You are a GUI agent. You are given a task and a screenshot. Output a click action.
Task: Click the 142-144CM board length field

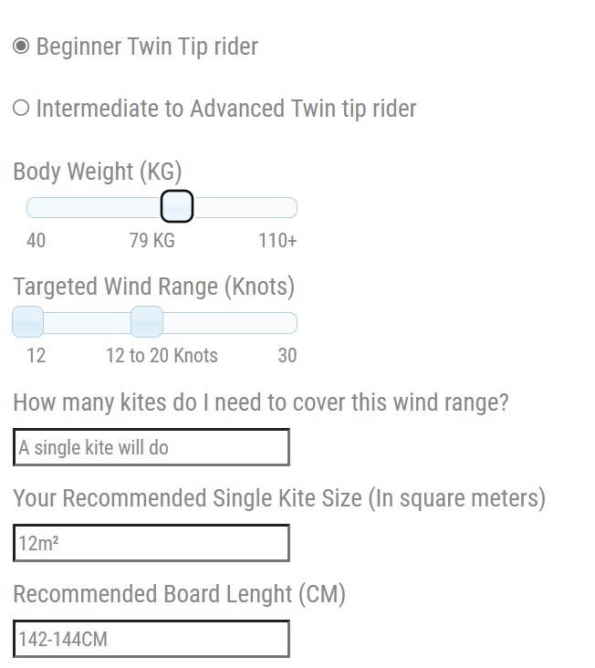[151, 639]
